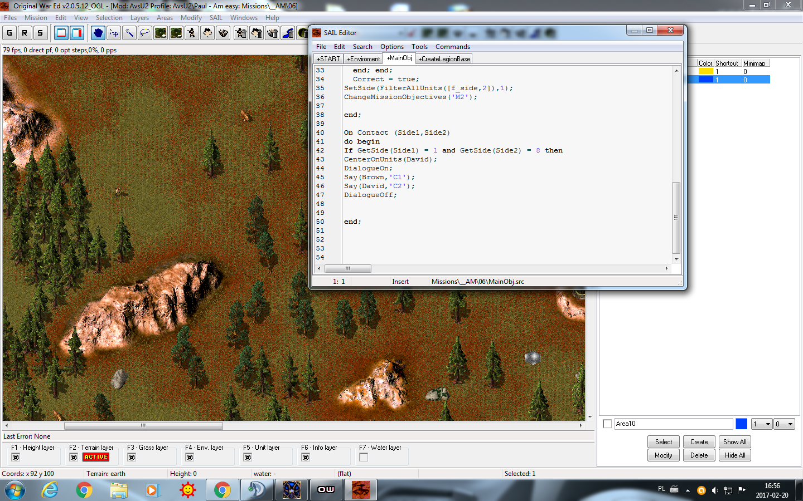Select the soldier unit placement tool
803x501 pixels.
[192, 33]
